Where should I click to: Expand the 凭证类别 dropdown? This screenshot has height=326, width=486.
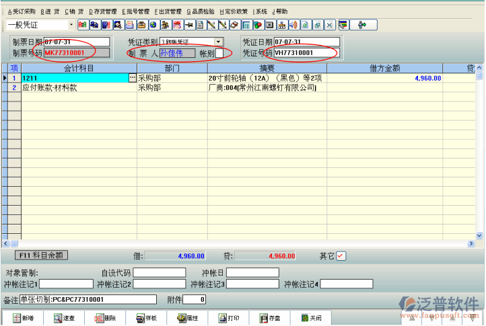click(218, 42)
